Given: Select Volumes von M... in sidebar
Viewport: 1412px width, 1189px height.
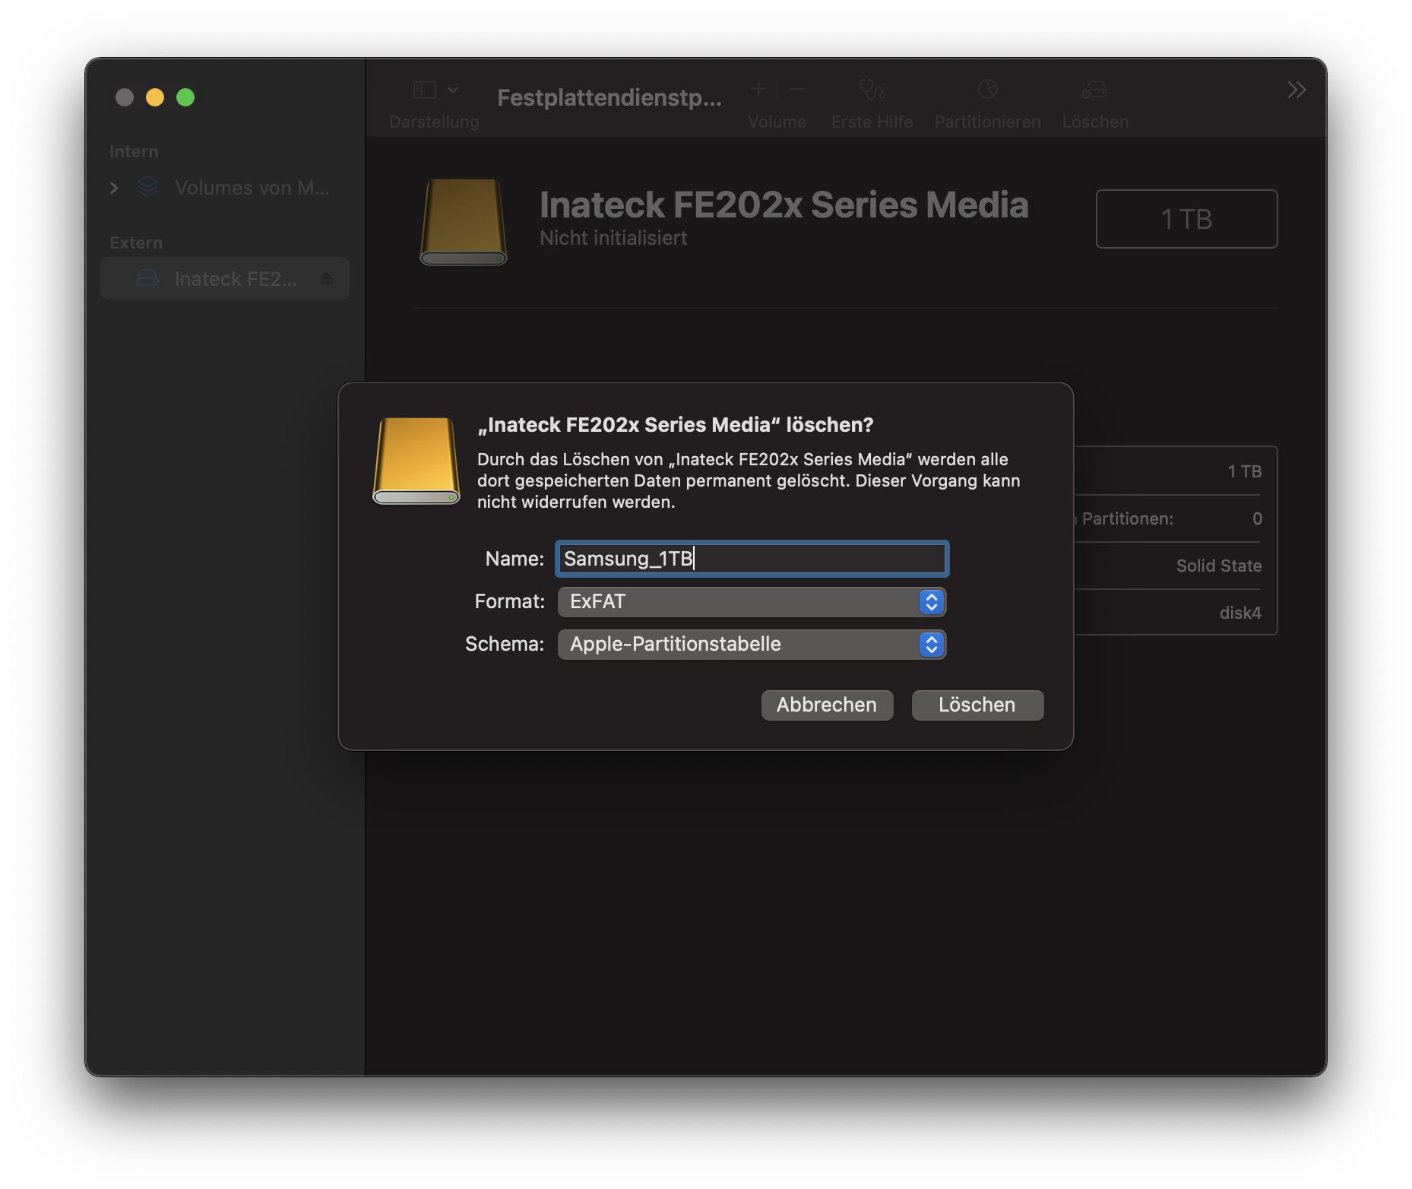Looking at the screenshot, I should coord(251,188).
